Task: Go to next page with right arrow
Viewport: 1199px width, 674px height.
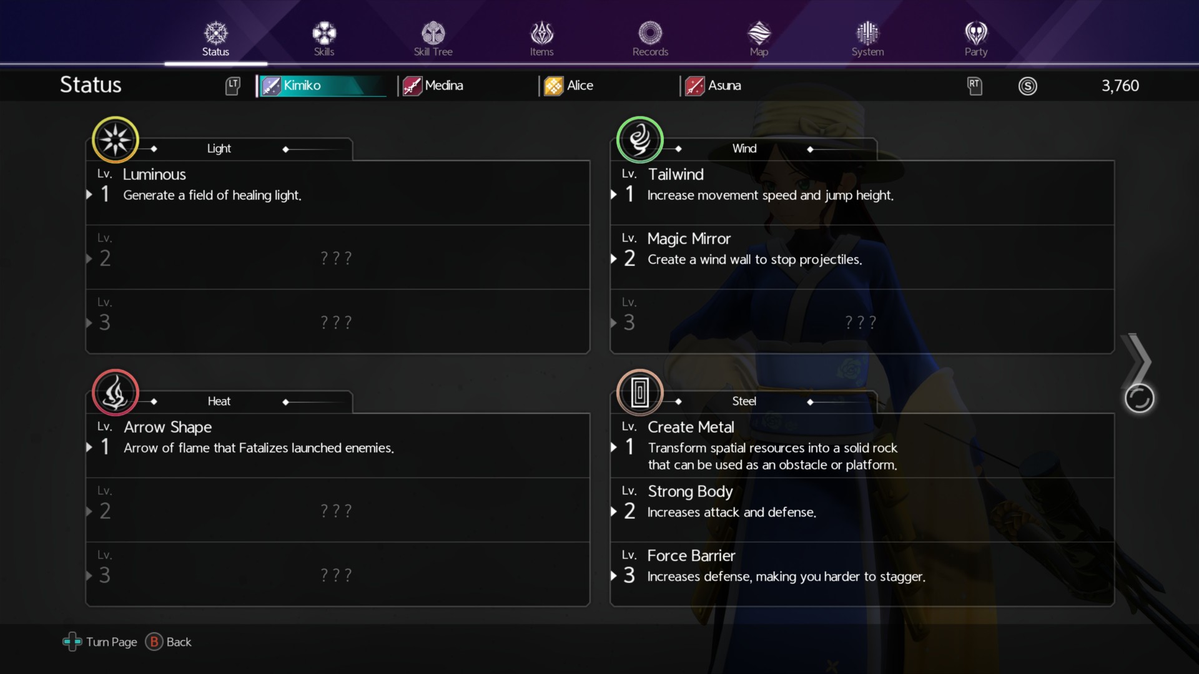Action: coord(1137,362)
